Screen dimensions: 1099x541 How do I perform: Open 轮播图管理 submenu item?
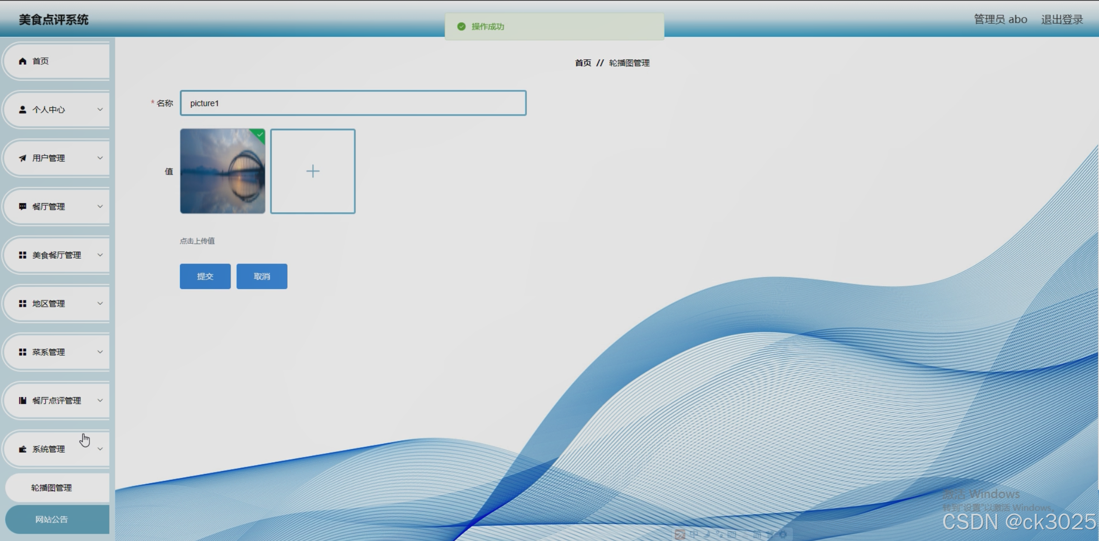pyautogui.click(x=52, y=488)
